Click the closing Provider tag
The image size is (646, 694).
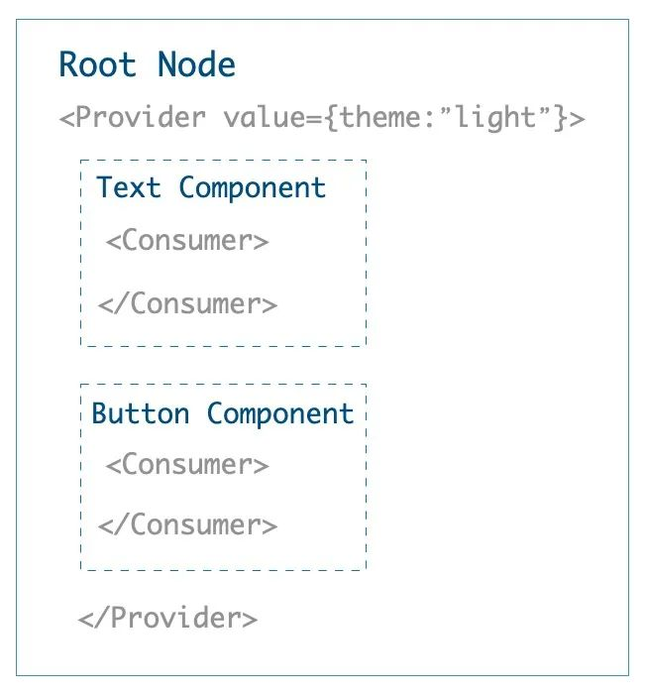click(167, 619)
